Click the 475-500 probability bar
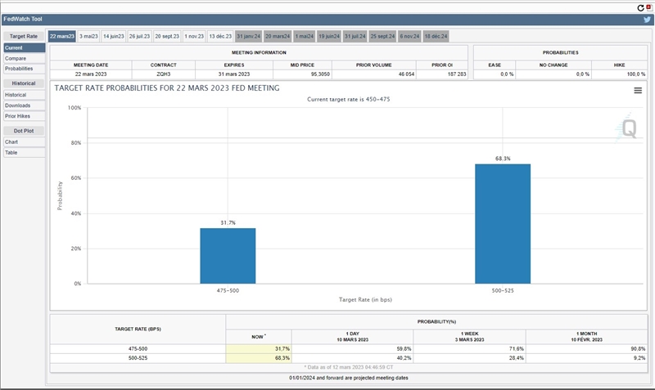 click(228, 255)
